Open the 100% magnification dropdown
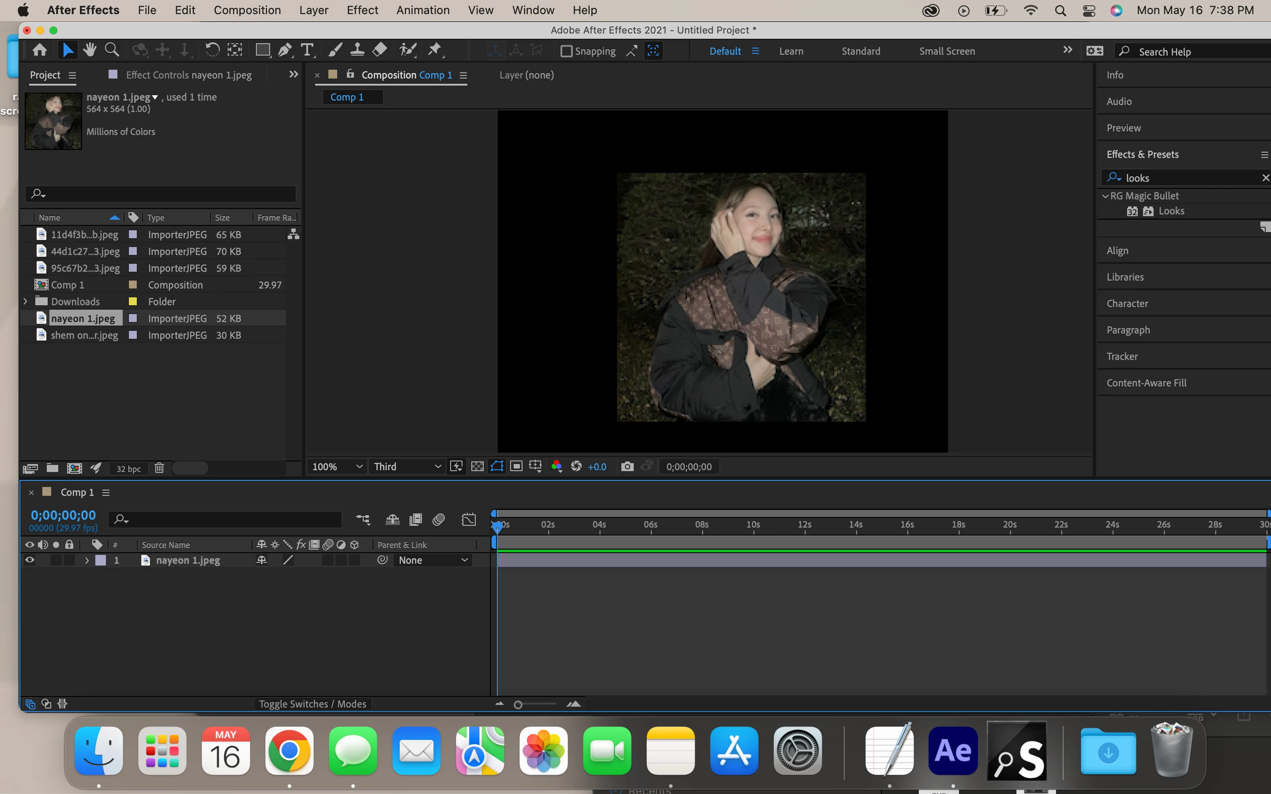Viewport: 1271px width, 794px height. tap(338, 466)
